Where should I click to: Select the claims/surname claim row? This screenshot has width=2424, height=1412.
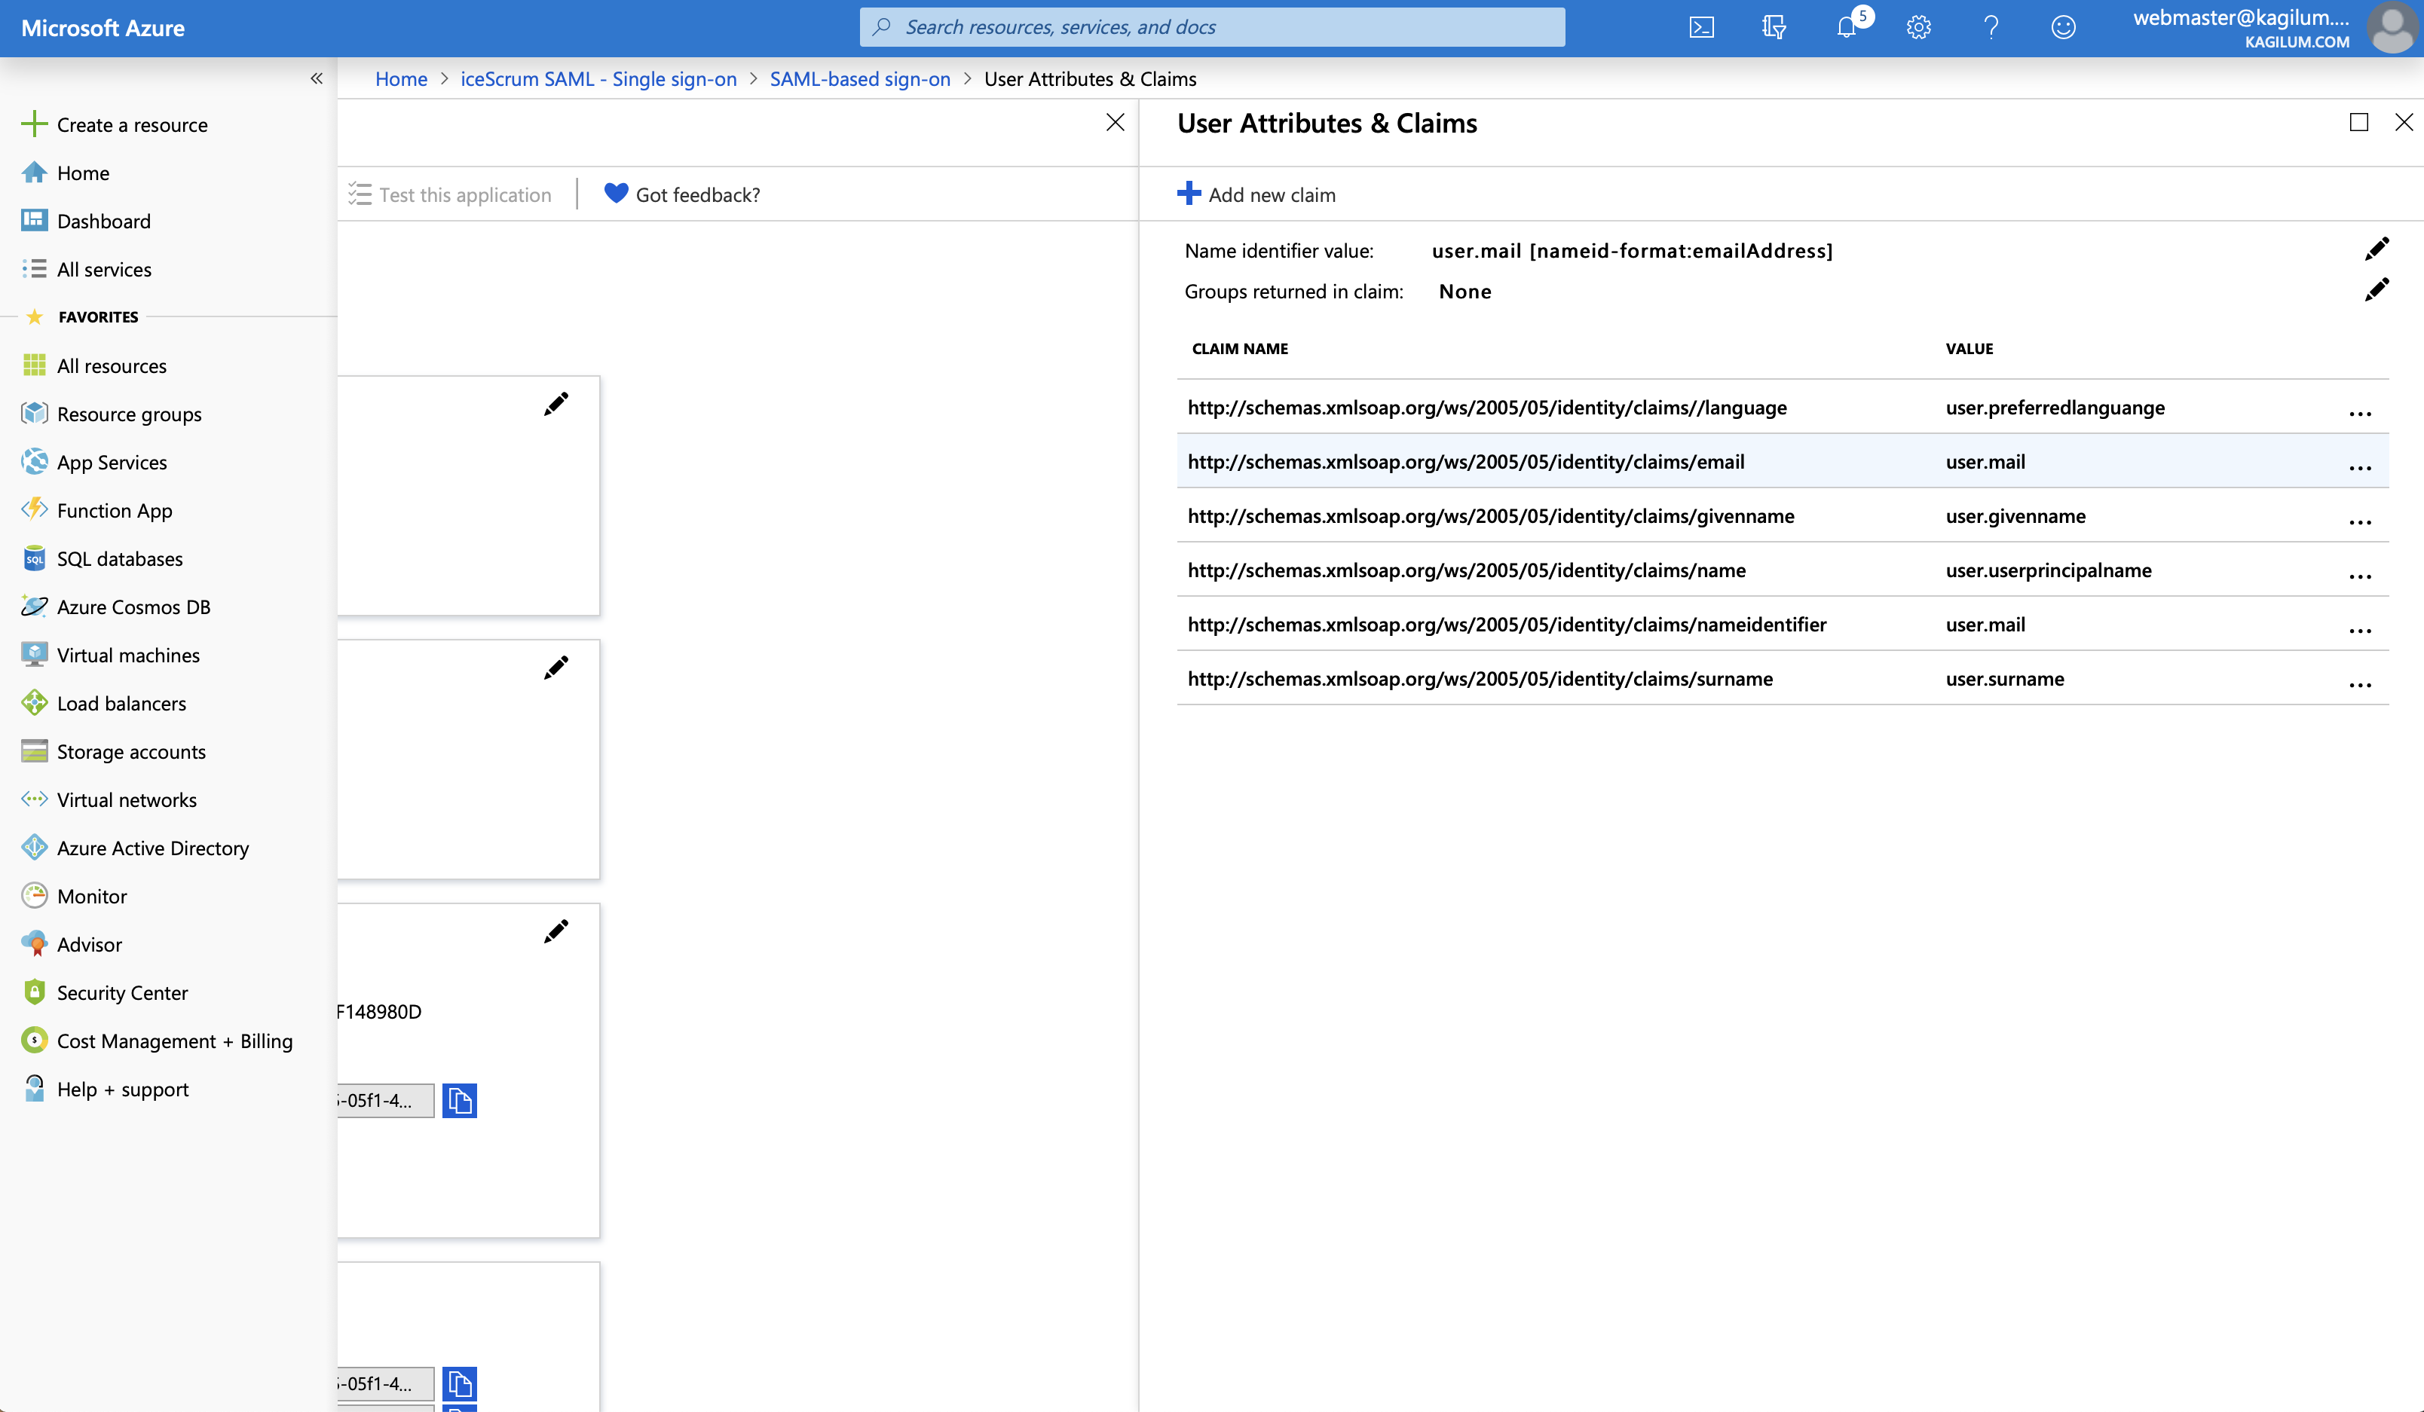point(1783,679)
